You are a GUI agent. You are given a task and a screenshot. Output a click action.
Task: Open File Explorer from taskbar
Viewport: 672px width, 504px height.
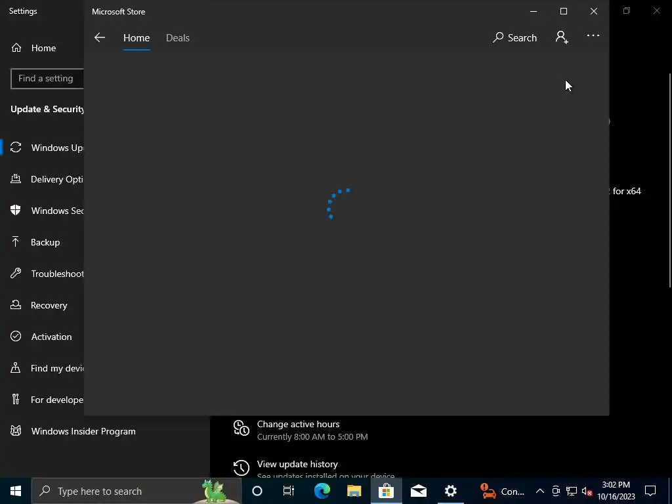(354, 491)
